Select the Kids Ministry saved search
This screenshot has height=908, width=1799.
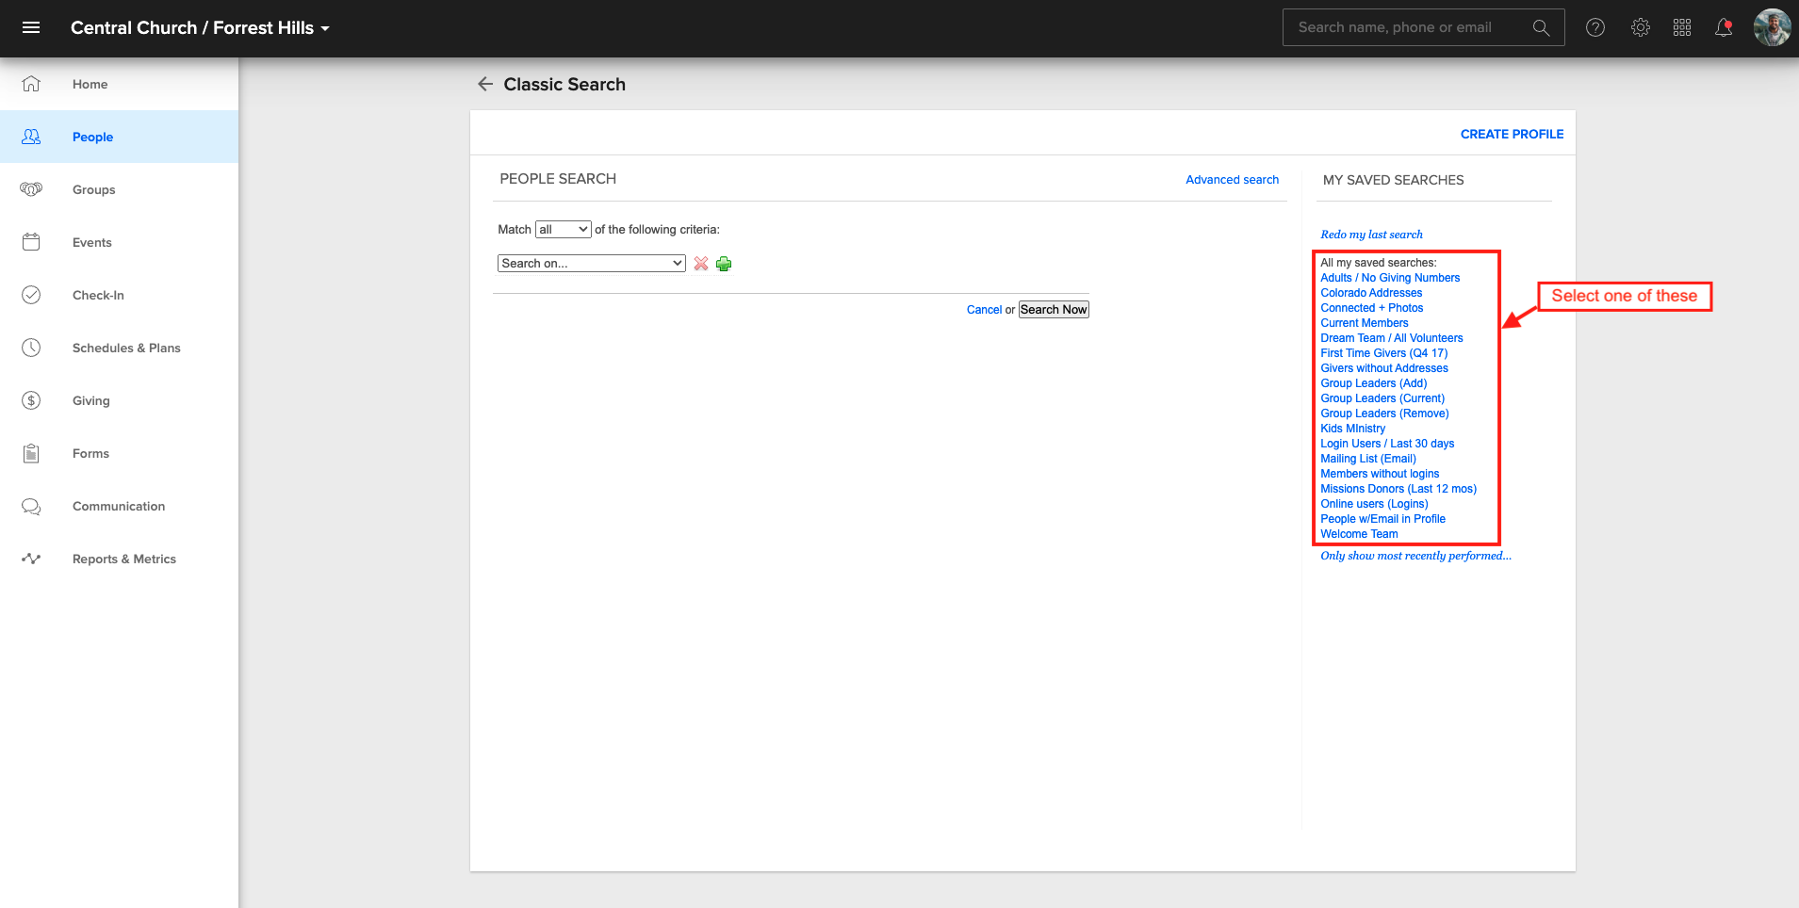(1352, 428)
